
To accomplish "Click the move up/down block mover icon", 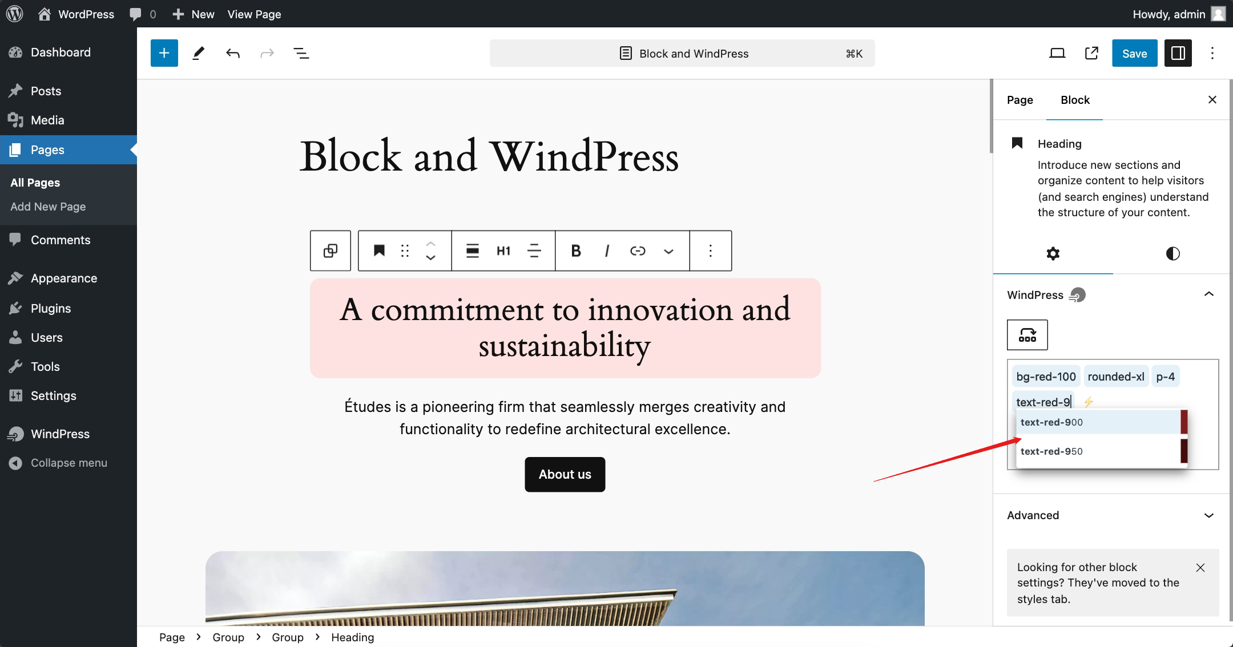I will (x=430, y=250).
